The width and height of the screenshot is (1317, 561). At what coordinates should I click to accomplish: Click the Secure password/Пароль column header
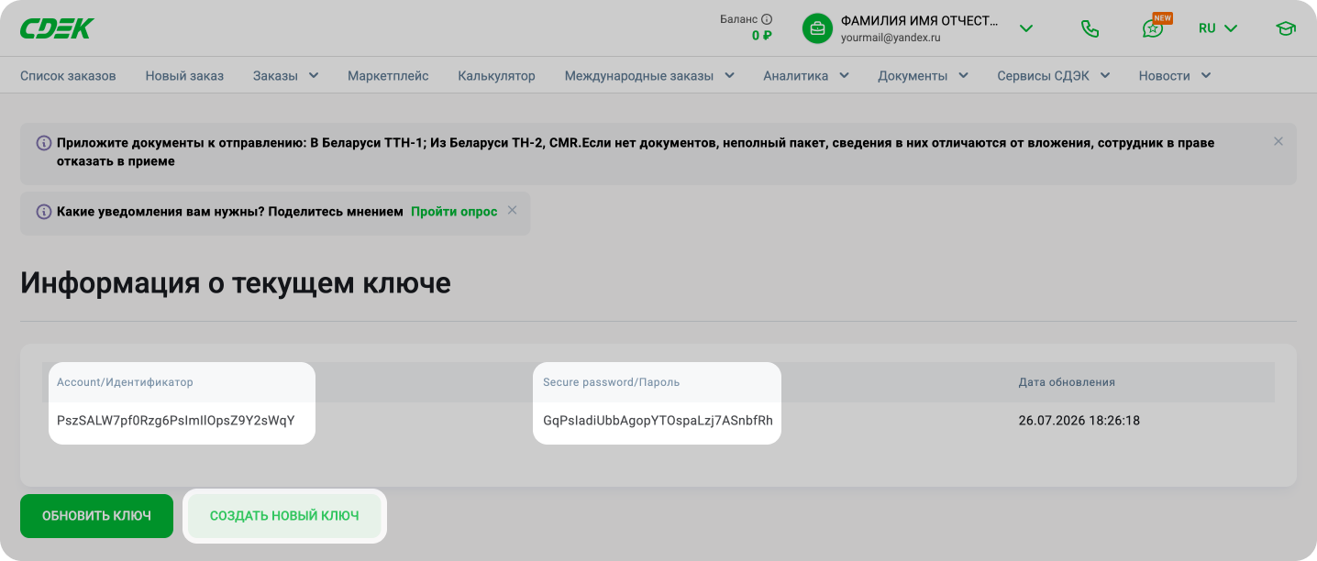611,382
